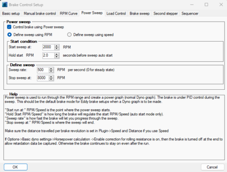Click the Cancel button
Viewport: 227px width, 172px height.
coord(212,167)
